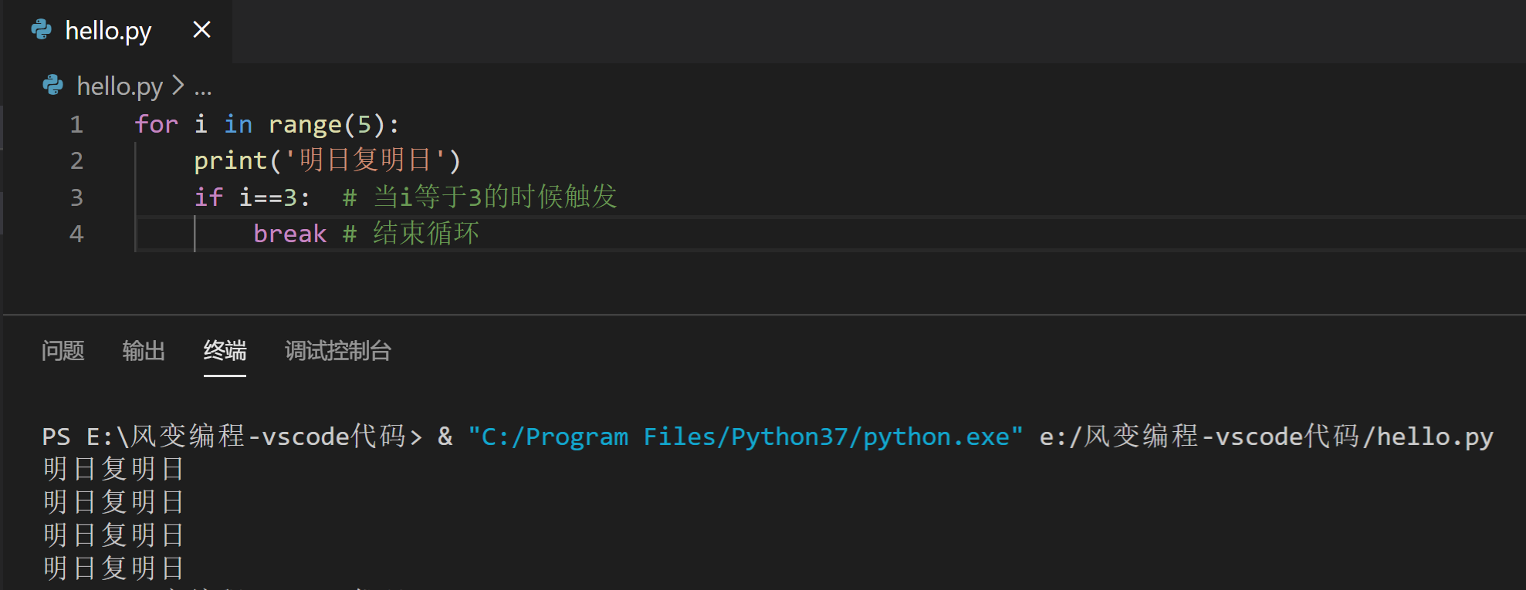Click the PS E:\风变编程-vscode代码> terminal prompt
Viewport: 1526px width, 590px height.
tap(232, 437)
